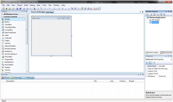This screenshot has height=102, width=173.
Task: Pin toggle for the Toolbox panel
Action: click(24, 11)
